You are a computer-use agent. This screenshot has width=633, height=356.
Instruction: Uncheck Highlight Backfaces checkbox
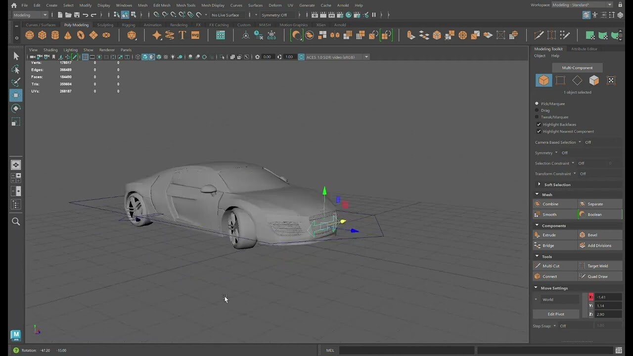pyautogui.click(x=539, y=125)
